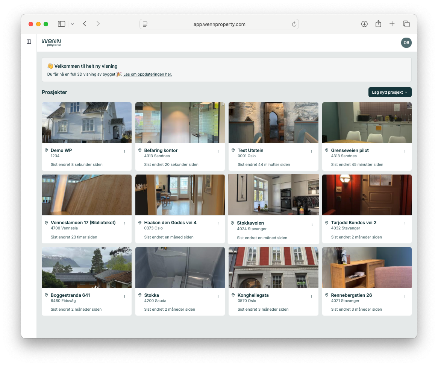Screen dimensions: 438x366
Task: Toggle the app sidebar panel icon
Action: click(29, 42)
